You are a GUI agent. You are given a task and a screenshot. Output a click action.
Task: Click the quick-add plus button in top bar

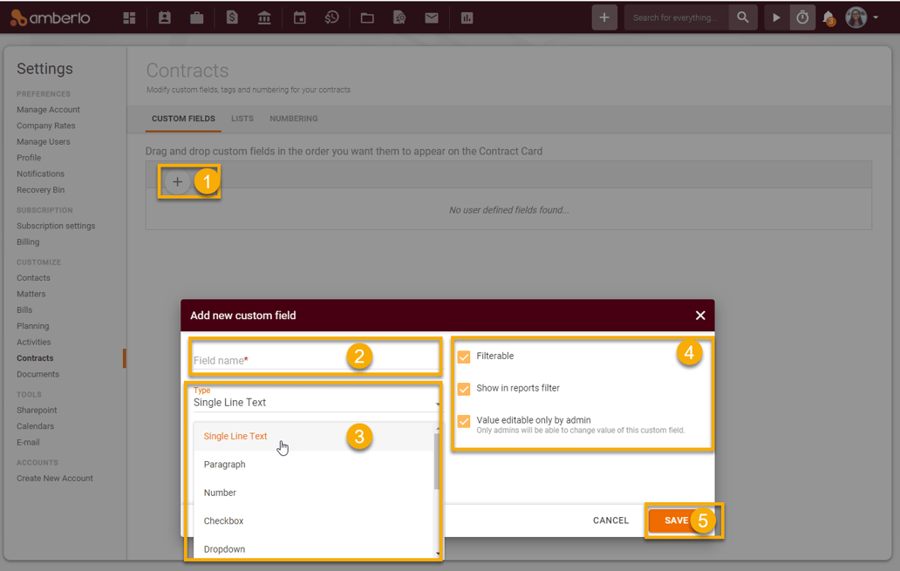click(604, 17)
